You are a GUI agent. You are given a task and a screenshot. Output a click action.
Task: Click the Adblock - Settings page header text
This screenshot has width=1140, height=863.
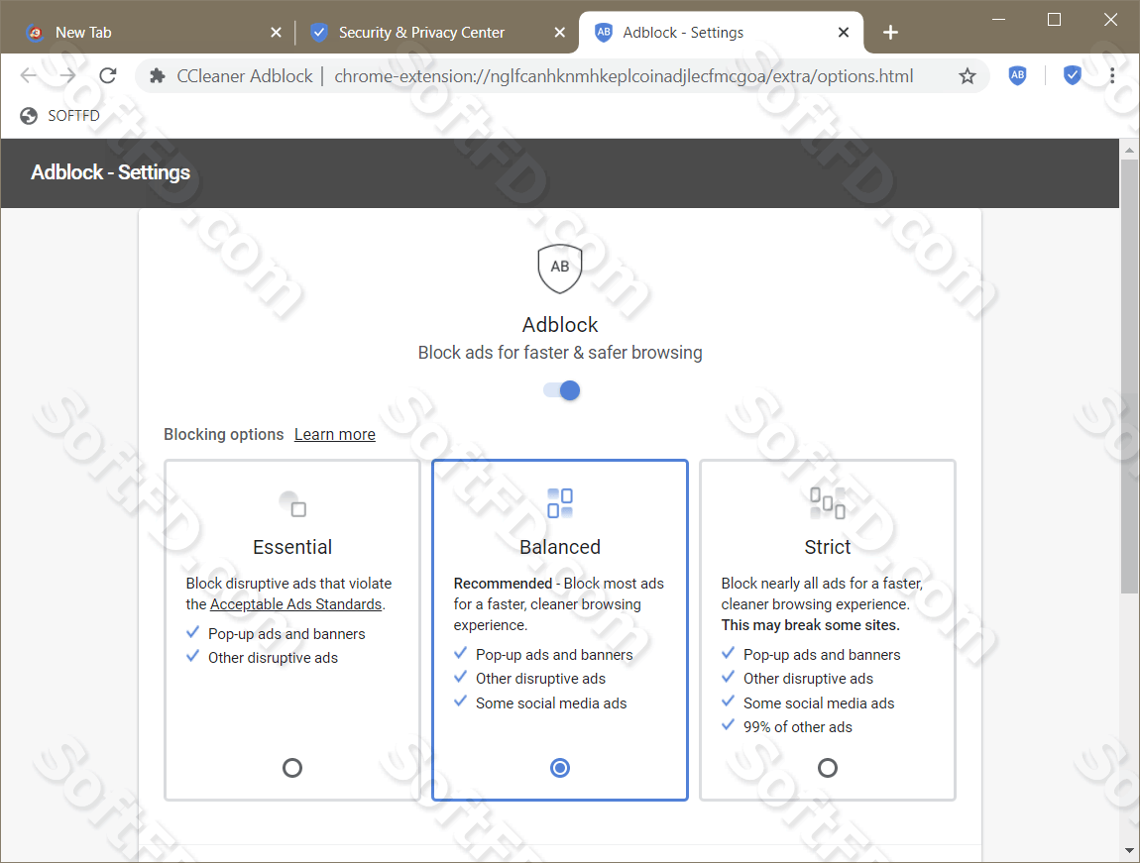[110, 172]
